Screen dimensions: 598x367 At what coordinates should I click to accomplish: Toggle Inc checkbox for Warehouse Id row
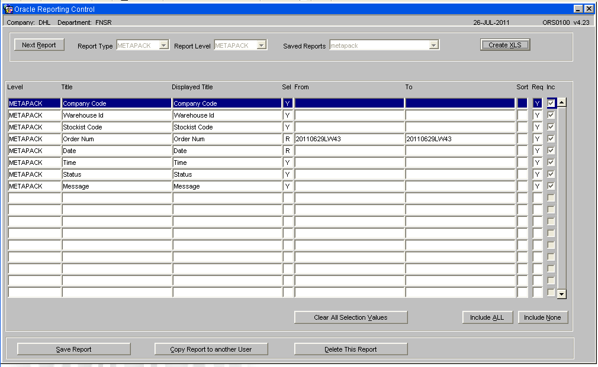pos(551,115)
